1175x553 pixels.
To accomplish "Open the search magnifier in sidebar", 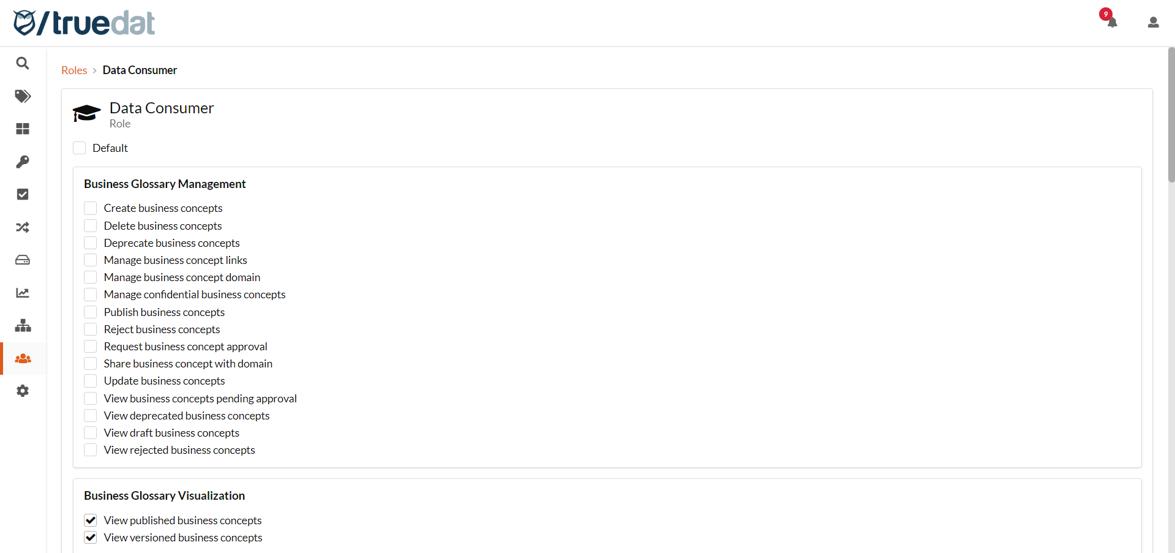I will pos(23,63).
